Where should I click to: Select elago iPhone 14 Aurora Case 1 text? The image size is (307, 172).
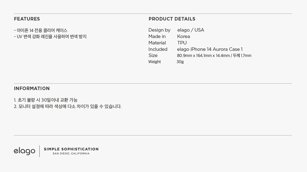click(x=210, y=49)
